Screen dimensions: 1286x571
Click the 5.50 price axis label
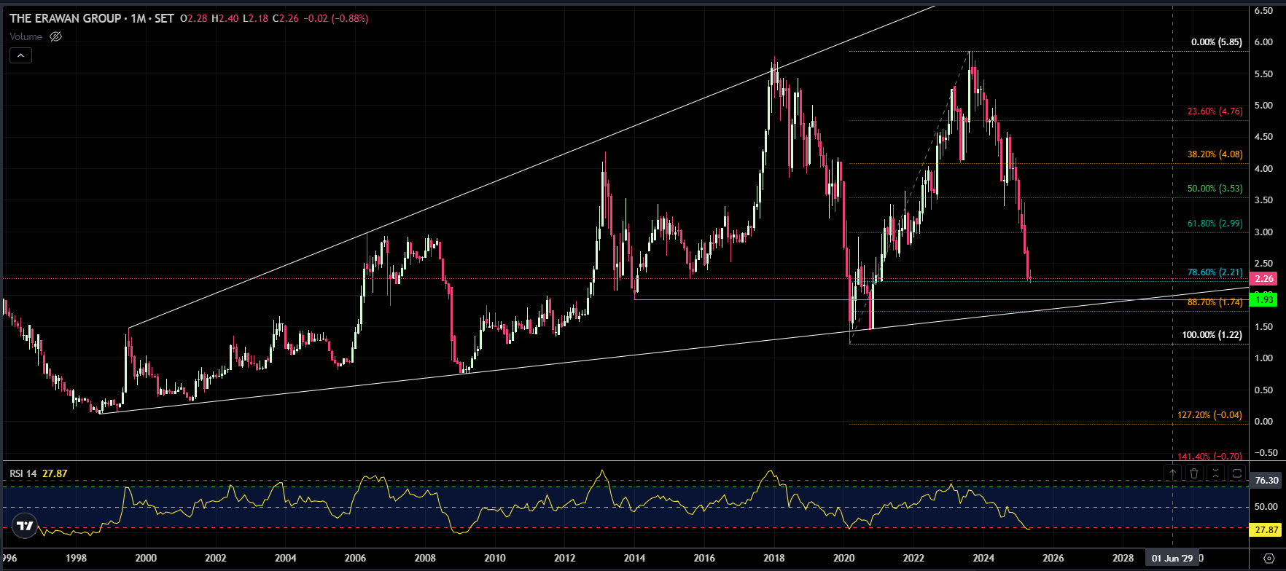coord(1263,74)
